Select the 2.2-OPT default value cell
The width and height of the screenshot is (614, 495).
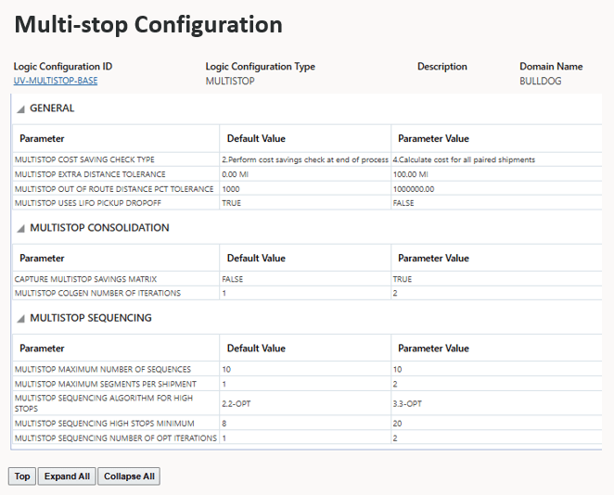(x=238, y=404)
